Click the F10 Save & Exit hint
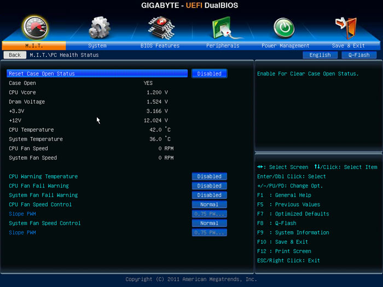383x287 pixels. tap(283, 242)
